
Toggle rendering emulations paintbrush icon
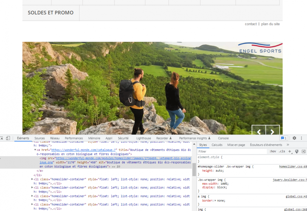point(297,152)
